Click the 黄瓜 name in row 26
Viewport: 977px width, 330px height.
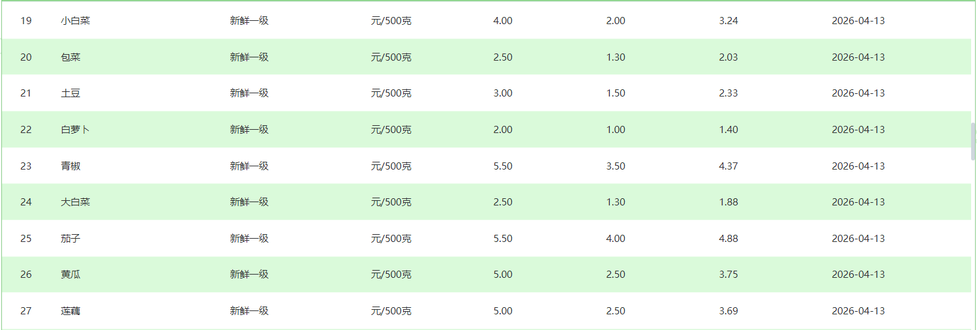[x=70, y=275]
